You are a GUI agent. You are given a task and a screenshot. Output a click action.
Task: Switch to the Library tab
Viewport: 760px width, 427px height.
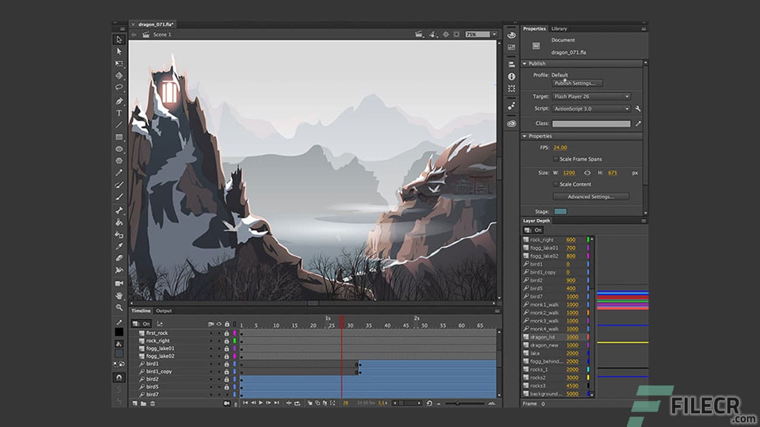[558, 28]
